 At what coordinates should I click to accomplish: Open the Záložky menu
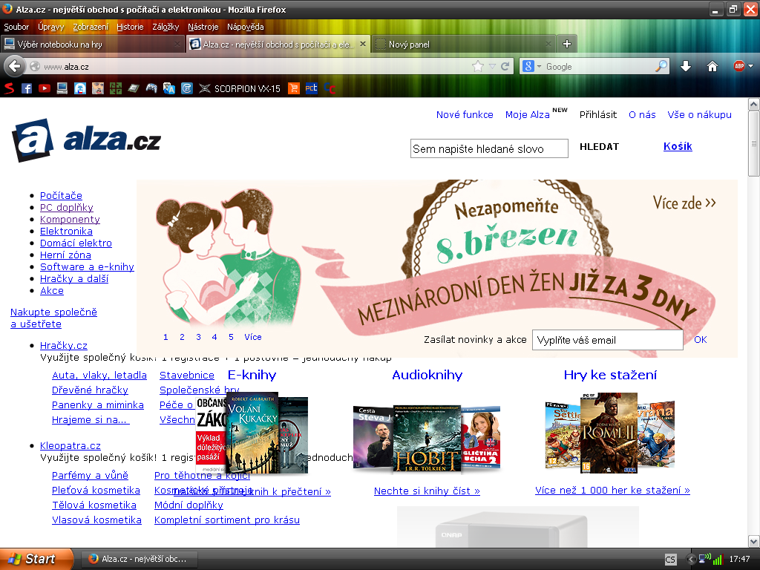click(166, 27)
